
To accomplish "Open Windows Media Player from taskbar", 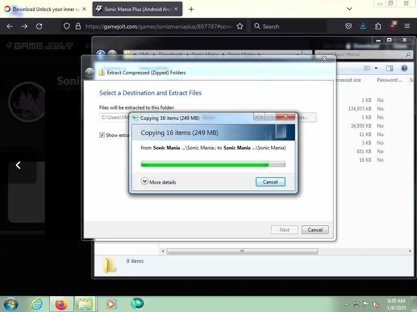I will click(x=111, y=304).
